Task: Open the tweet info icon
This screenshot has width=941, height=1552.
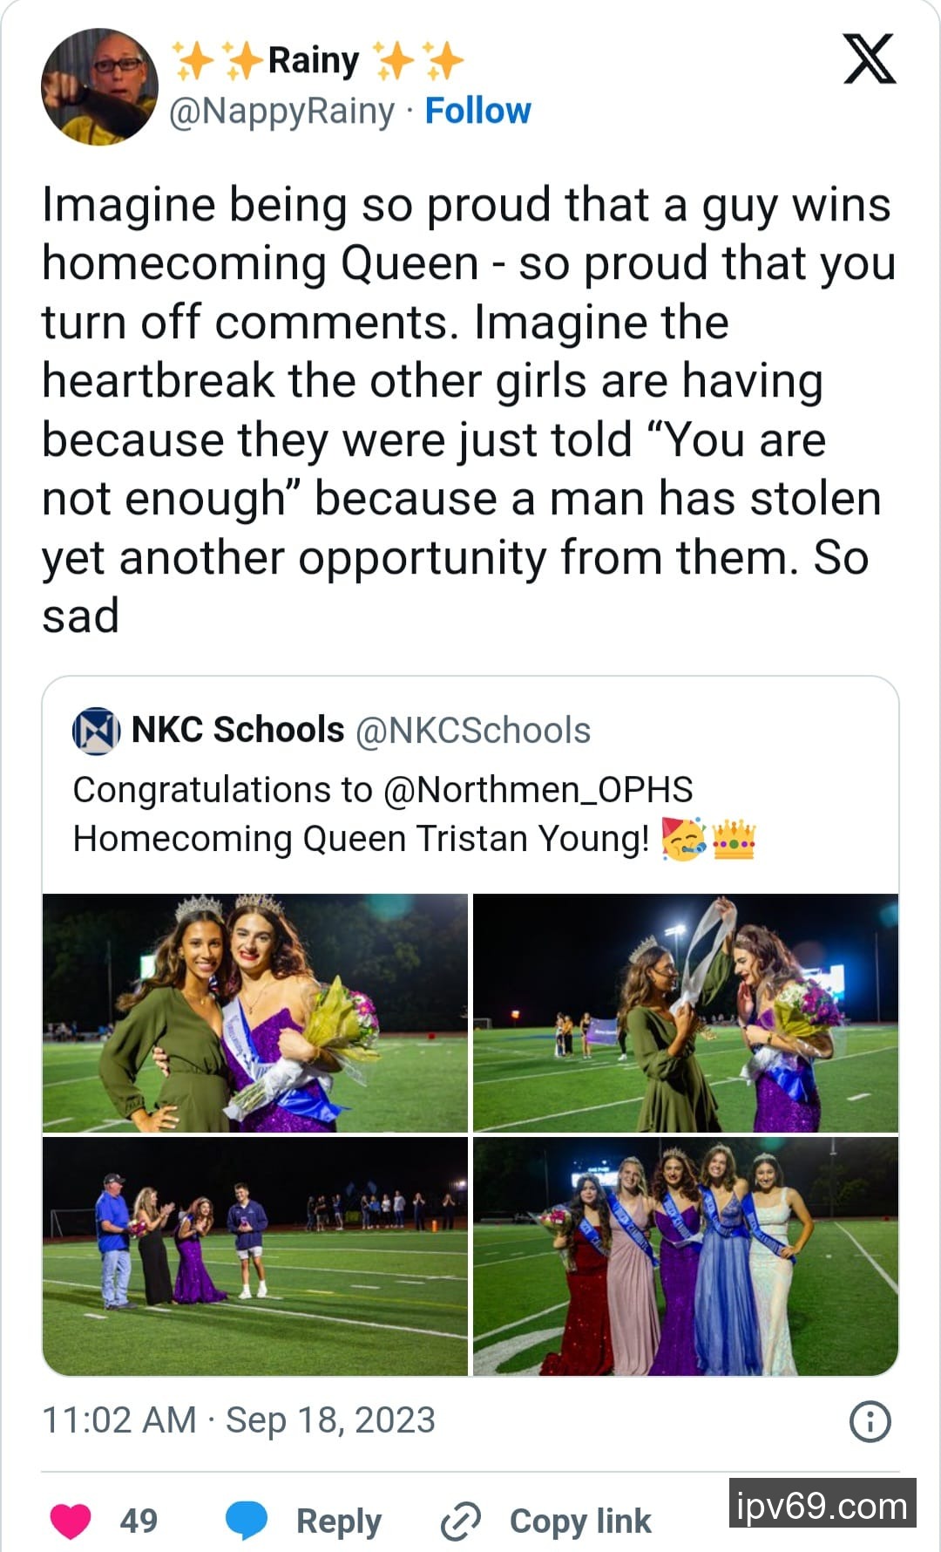Action: pyautogui.click(x=870, y=1421)
